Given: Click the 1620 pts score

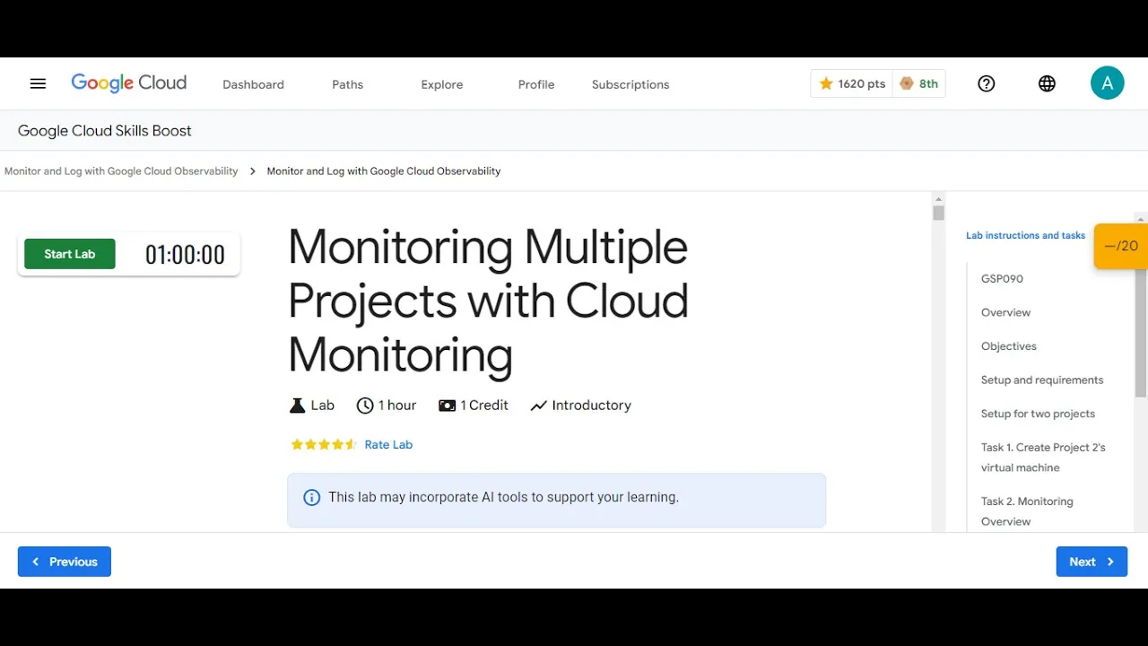Looking at the screenshot, I should pyautogui.click(x=862, y=83).
